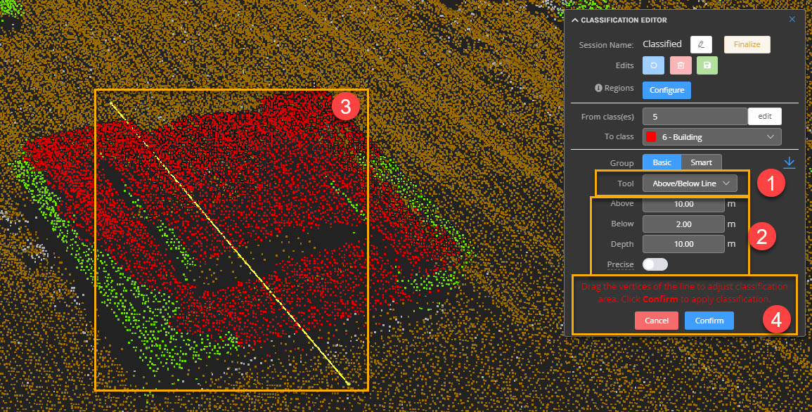Close the Classification Editor
812x412 pixels.
coord(792,19)
